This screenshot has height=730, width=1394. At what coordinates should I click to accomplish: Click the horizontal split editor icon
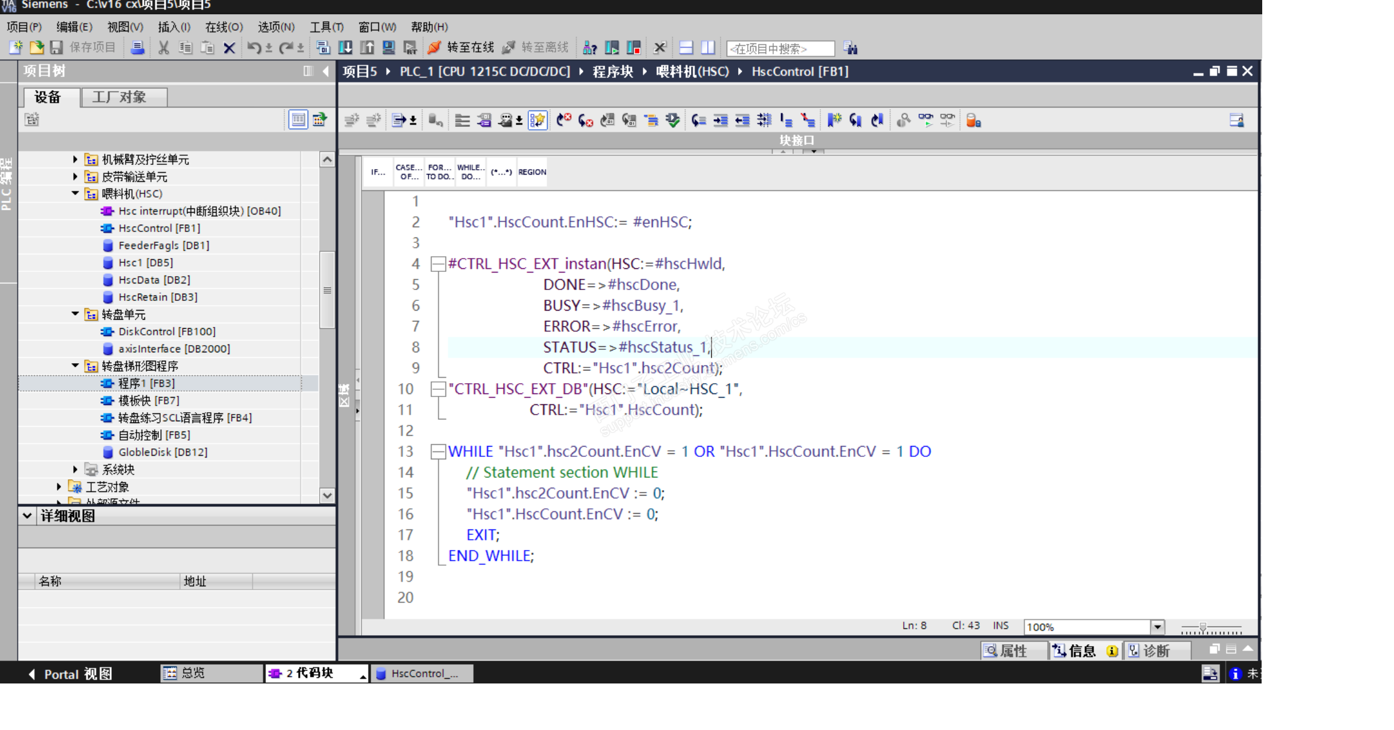[686, 47]
